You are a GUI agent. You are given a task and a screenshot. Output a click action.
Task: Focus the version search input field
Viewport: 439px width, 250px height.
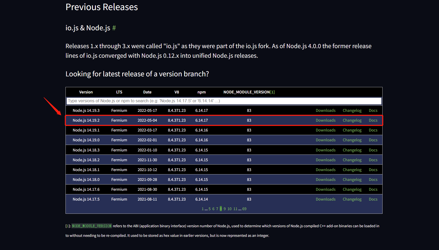point(224,101)
